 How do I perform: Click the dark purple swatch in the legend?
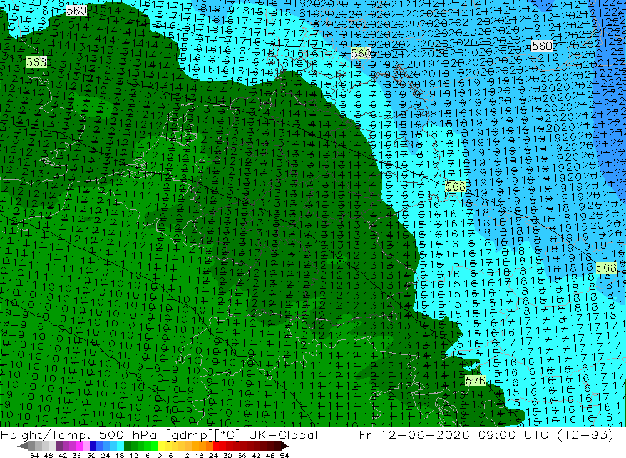[59, 446]
